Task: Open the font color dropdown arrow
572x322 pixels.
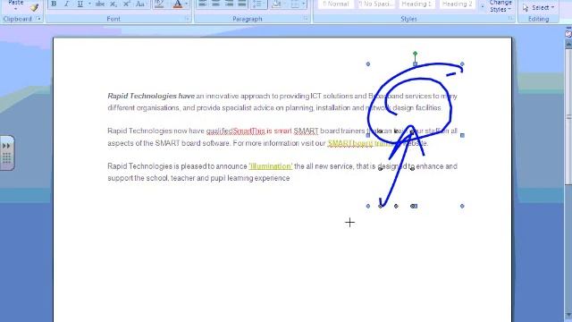Action: tap(187, 4)
